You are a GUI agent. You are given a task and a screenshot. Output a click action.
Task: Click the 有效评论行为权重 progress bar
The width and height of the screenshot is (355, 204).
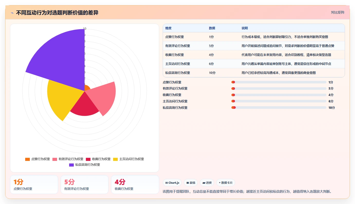(279, 89)
